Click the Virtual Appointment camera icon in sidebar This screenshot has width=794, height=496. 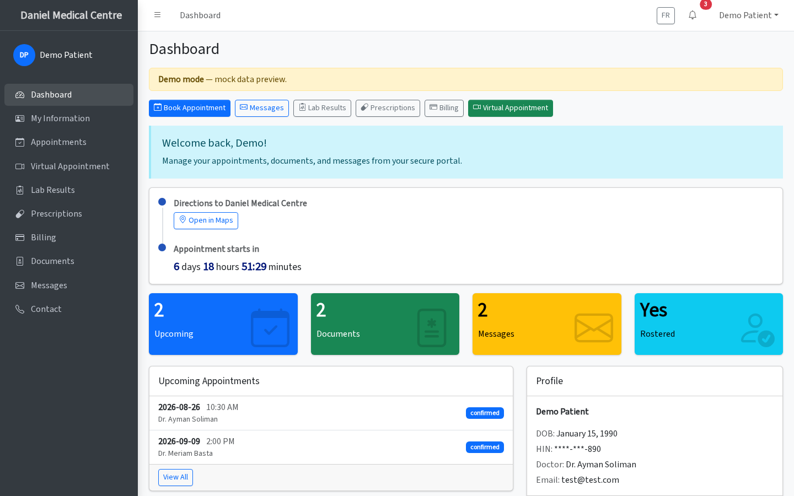[20, 166]
